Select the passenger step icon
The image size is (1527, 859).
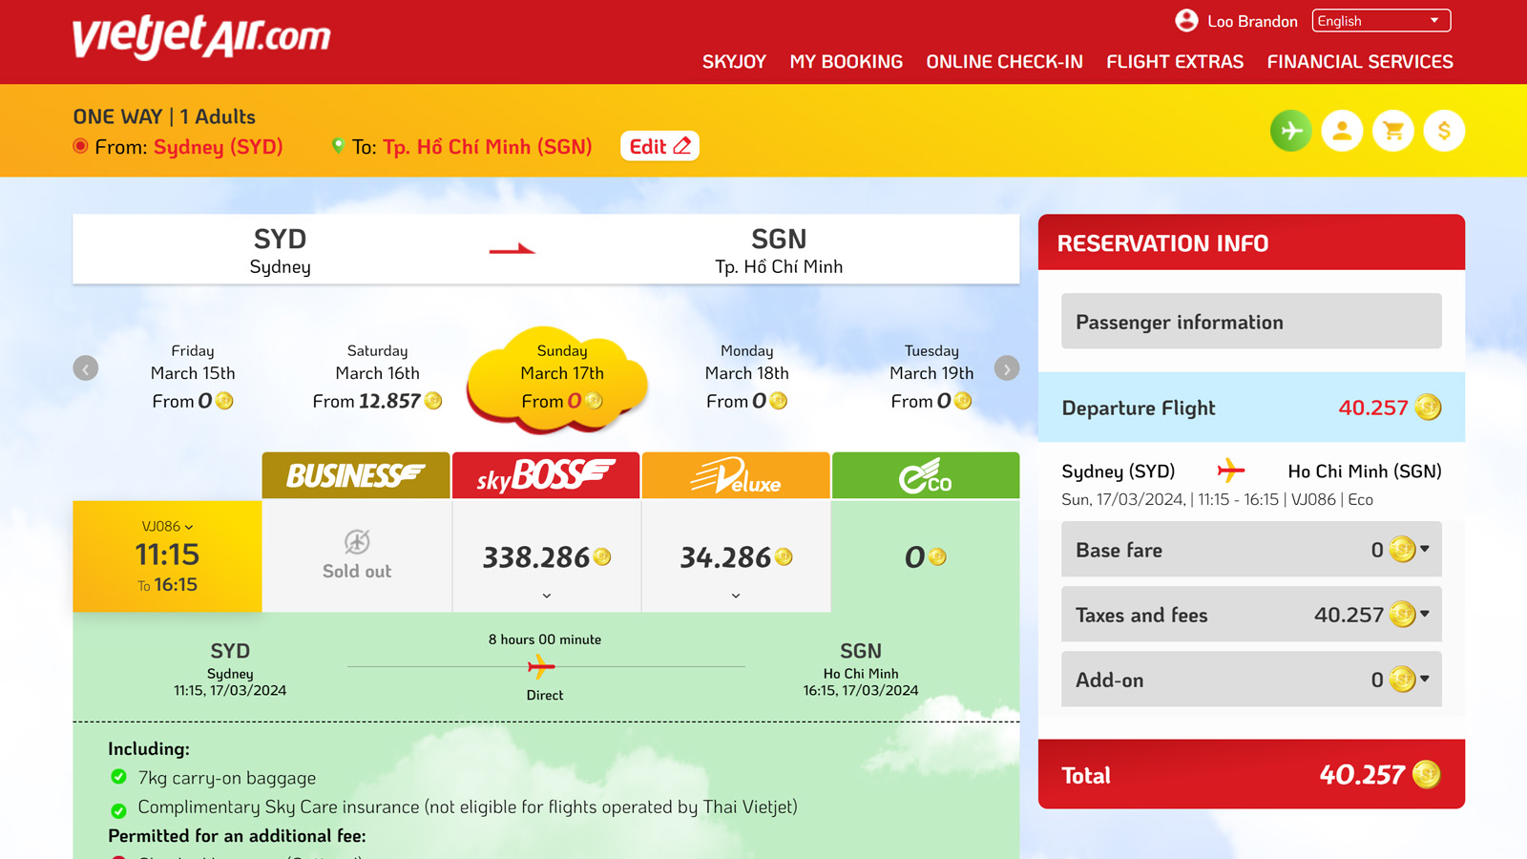[x=1342, y=131]
